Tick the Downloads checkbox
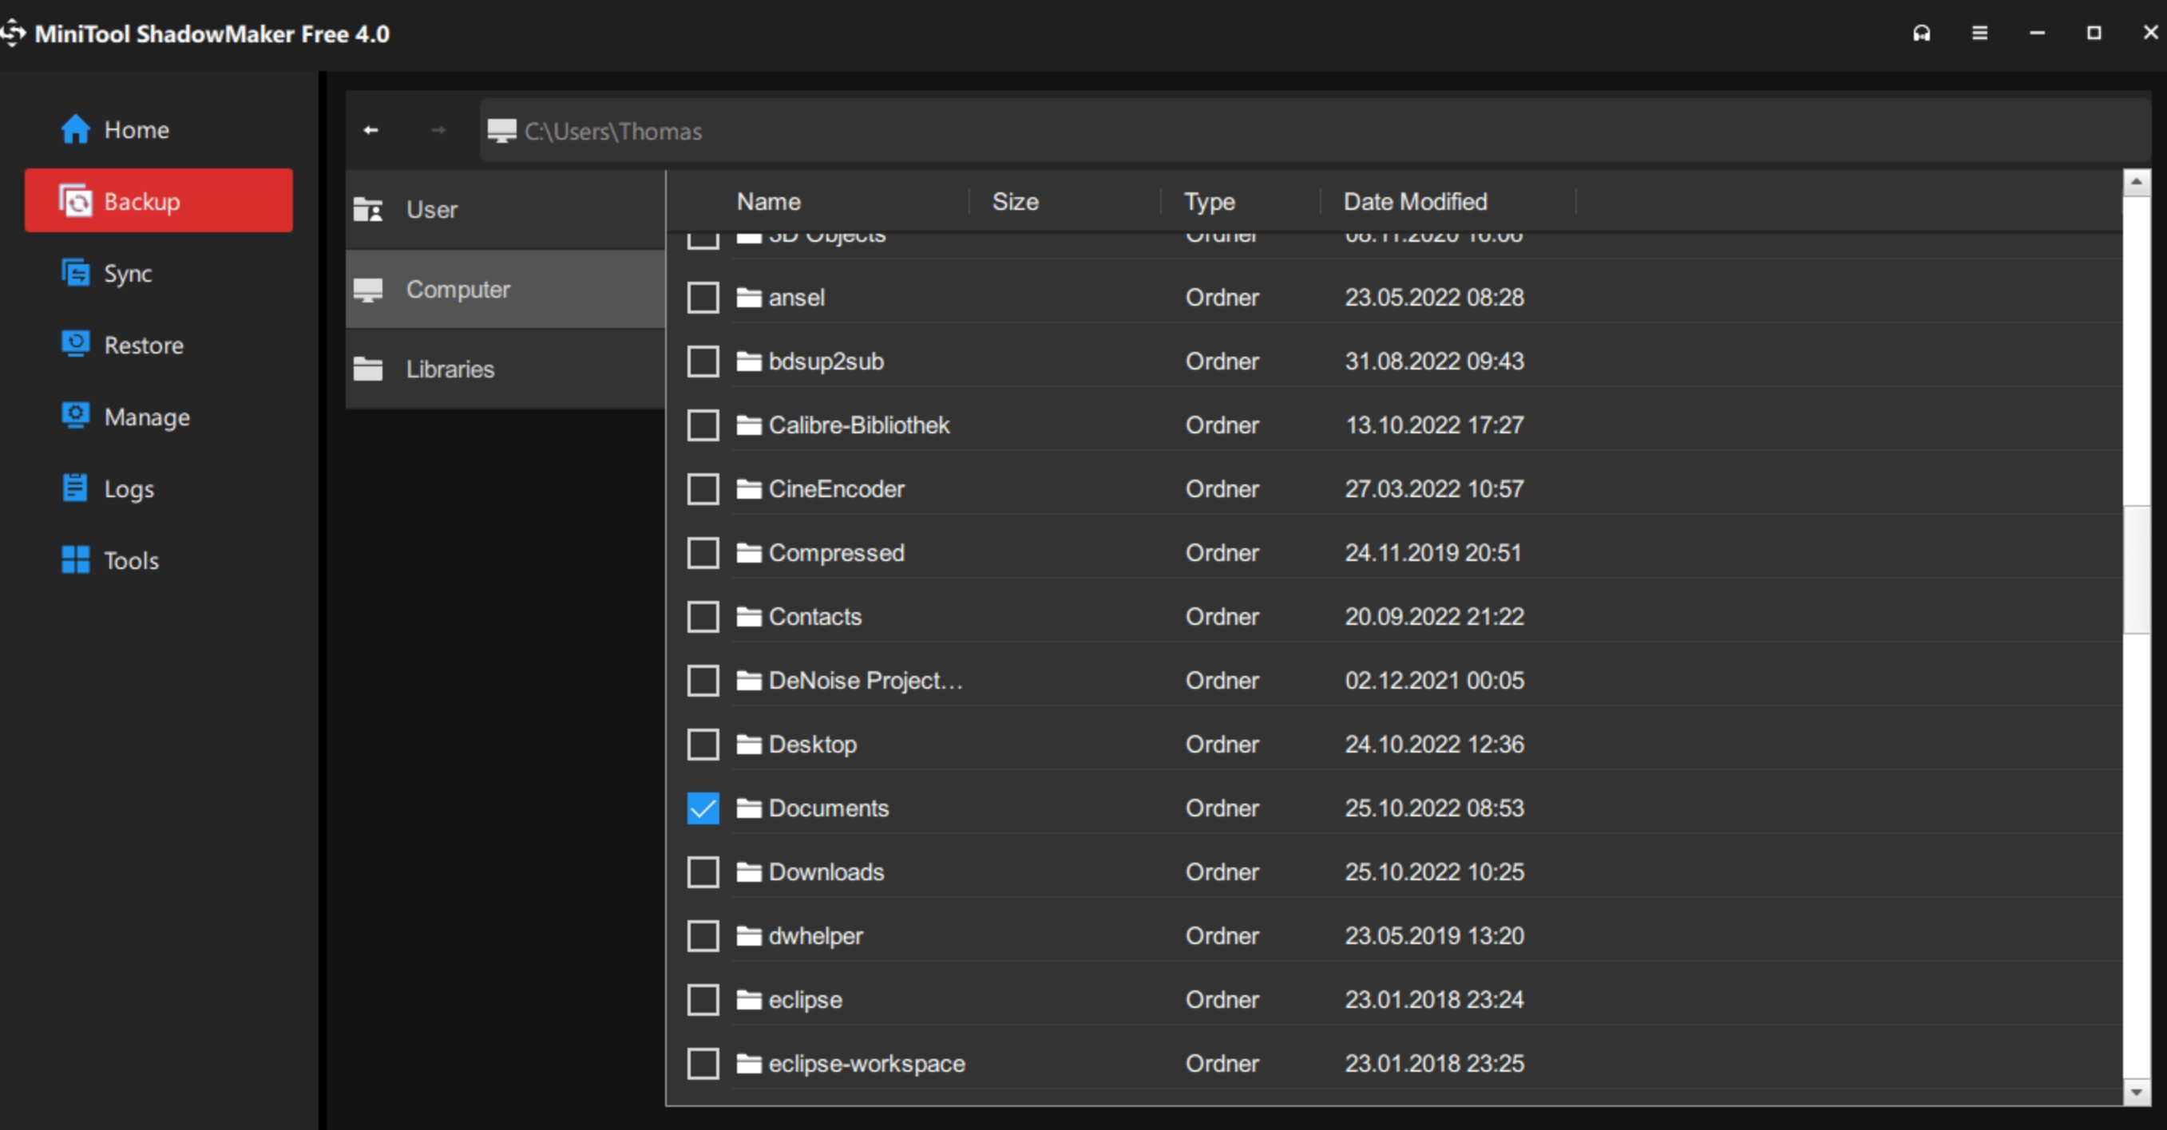 coord(703,873)
